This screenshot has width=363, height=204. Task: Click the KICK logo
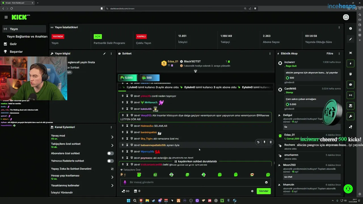pos(20,17)
